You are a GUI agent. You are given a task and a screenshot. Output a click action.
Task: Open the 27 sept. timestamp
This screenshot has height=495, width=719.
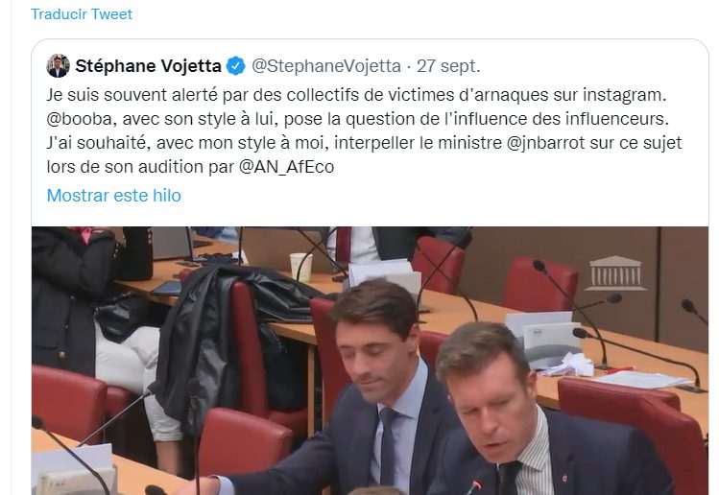[448, 66]
